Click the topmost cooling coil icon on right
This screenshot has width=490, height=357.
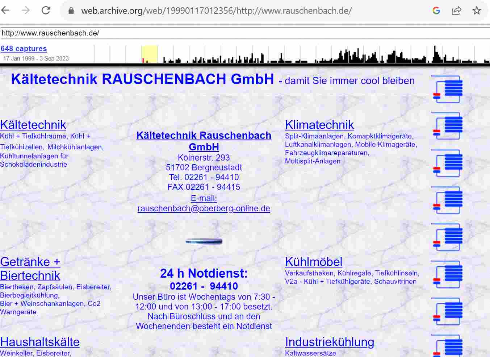tap(447, 89)
